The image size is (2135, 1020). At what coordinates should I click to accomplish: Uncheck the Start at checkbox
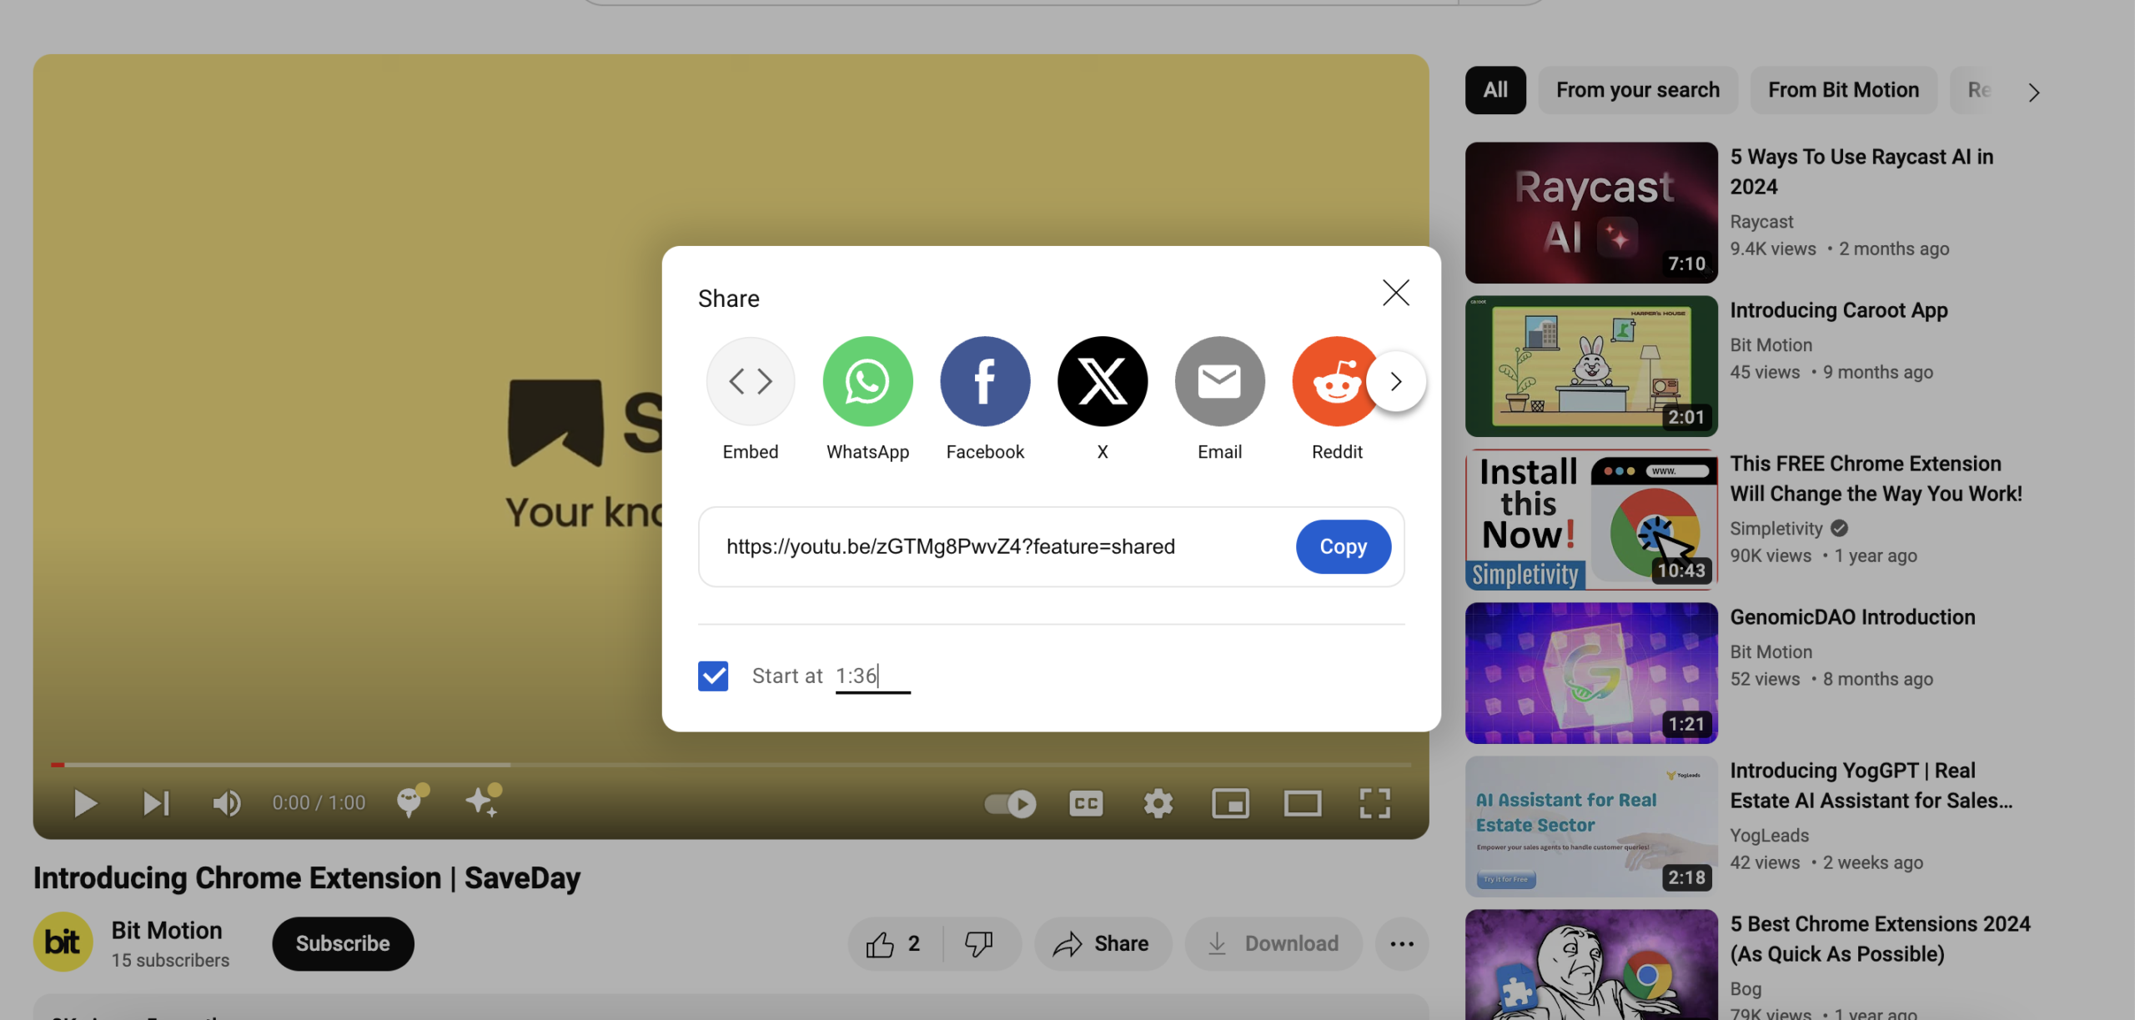tap(713, 676)
